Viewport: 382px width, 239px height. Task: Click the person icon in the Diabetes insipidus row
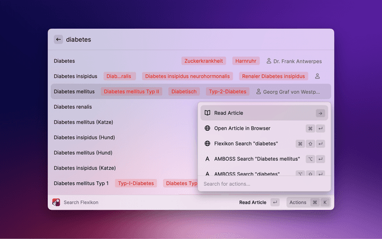click(x=318, y=76)
